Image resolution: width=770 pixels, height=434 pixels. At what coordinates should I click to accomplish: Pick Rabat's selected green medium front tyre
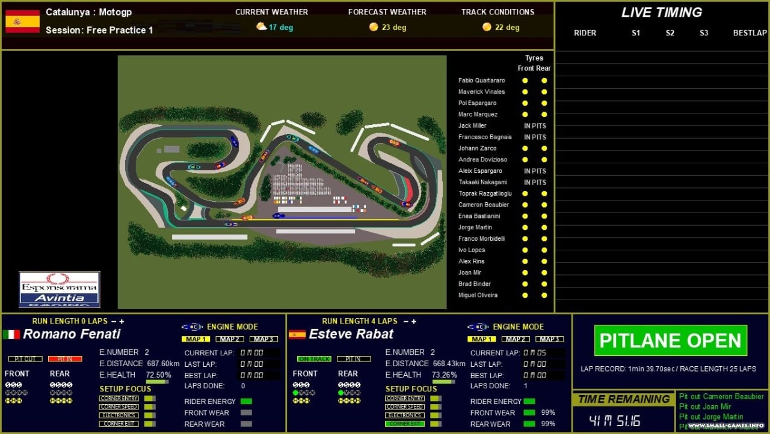coord(295,393)
